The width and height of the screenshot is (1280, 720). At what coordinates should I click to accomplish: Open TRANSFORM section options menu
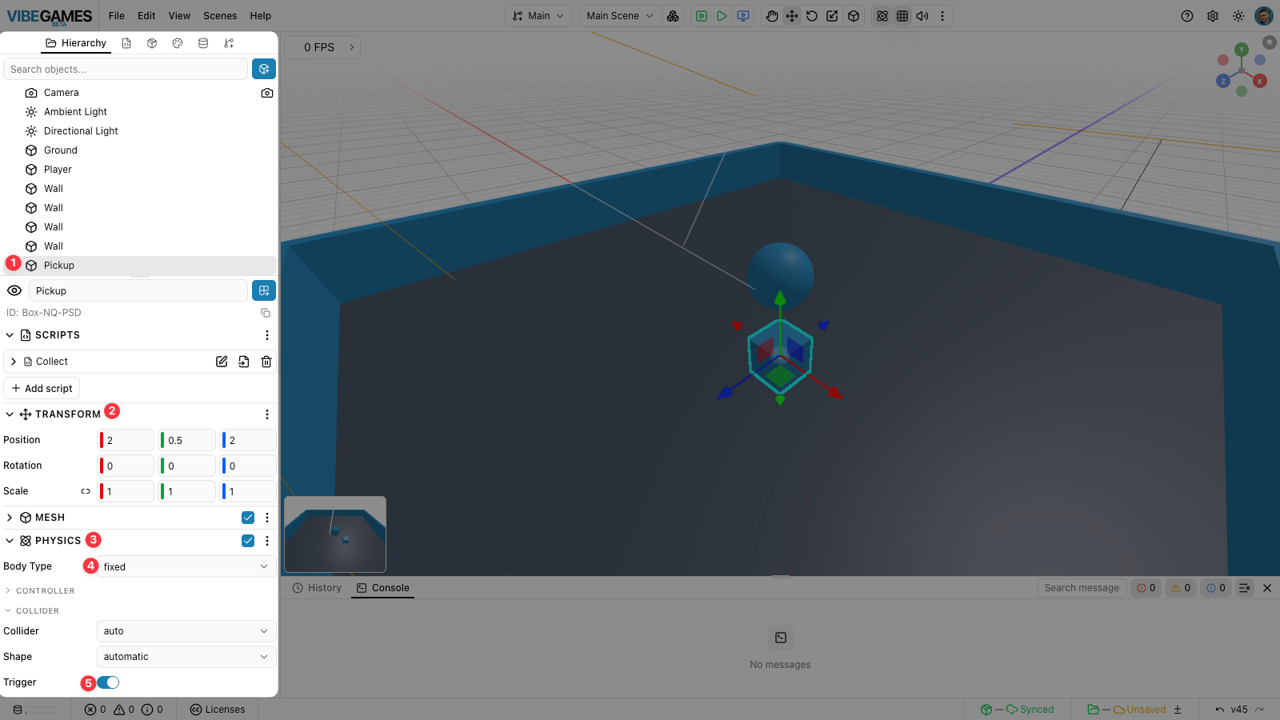(x=267, y=414)
